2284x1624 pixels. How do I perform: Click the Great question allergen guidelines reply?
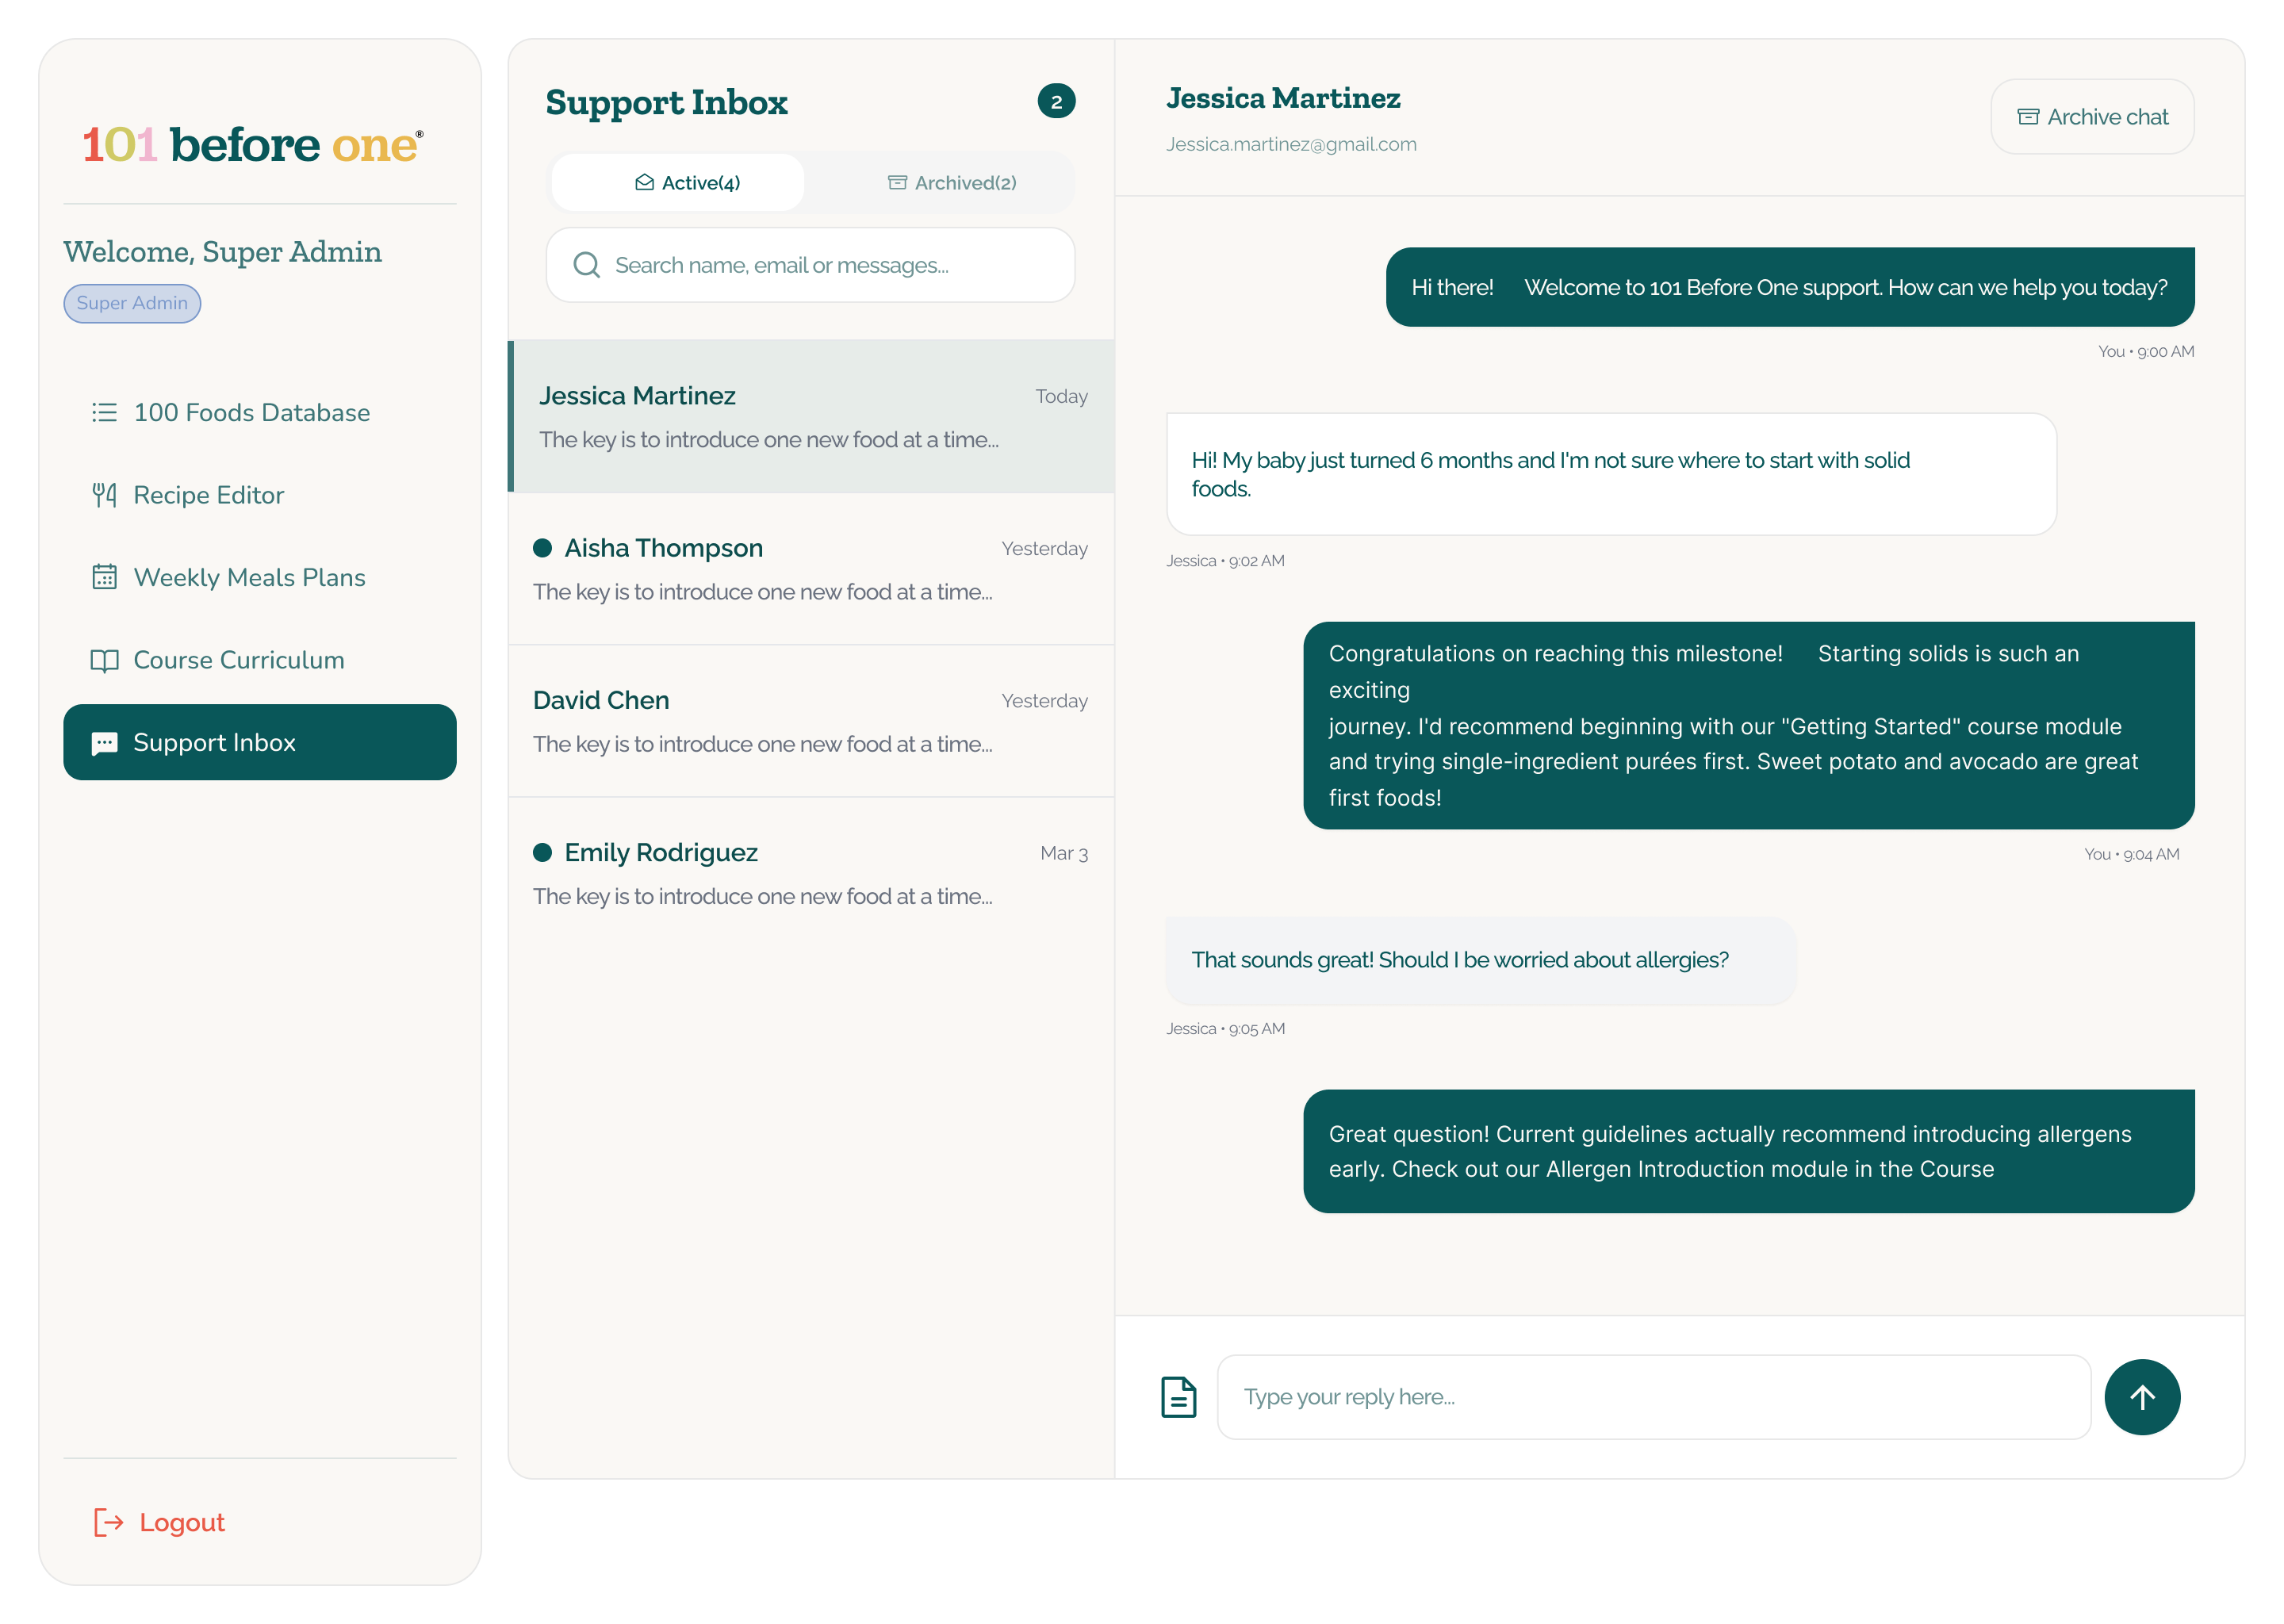[x=1748, y=1151]
